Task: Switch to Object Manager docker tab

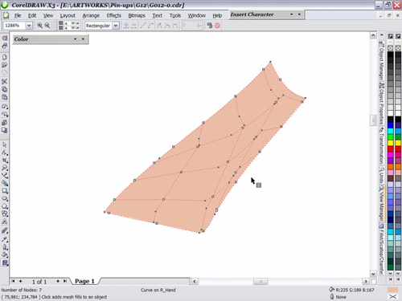Action: pos(381,61)
